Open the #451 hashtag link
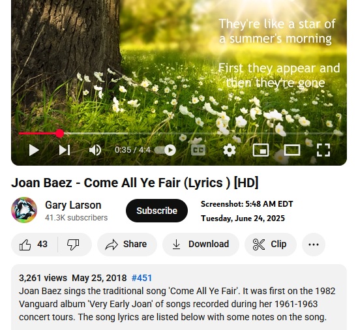The height and width of the screenshot is (330, 358). [x=142, y=278]
